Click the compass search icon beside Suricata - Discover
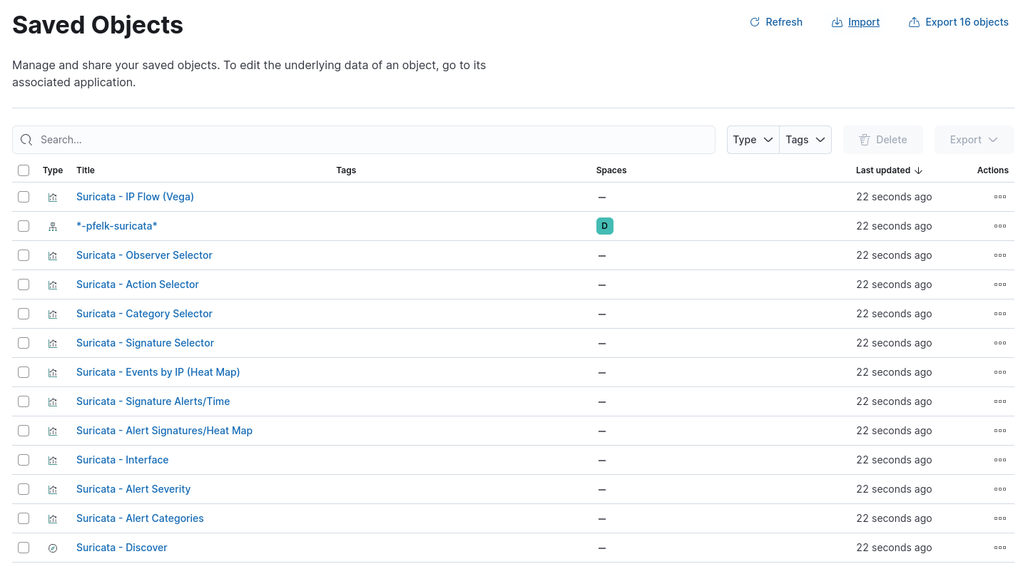The height and width of the screenshot is (564, 1023). pyautogui.click(x=52, y=548)
